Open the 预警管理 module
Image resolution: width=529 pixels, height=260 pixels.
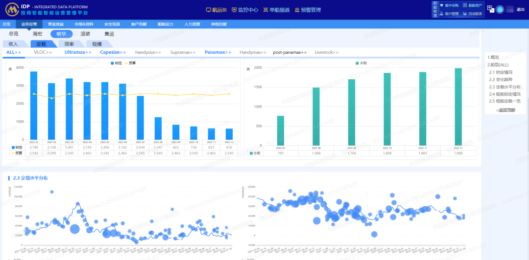point(308,10)
